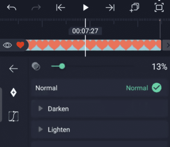Go back with the left arrow
170x147 pixels.
point(14,69)
